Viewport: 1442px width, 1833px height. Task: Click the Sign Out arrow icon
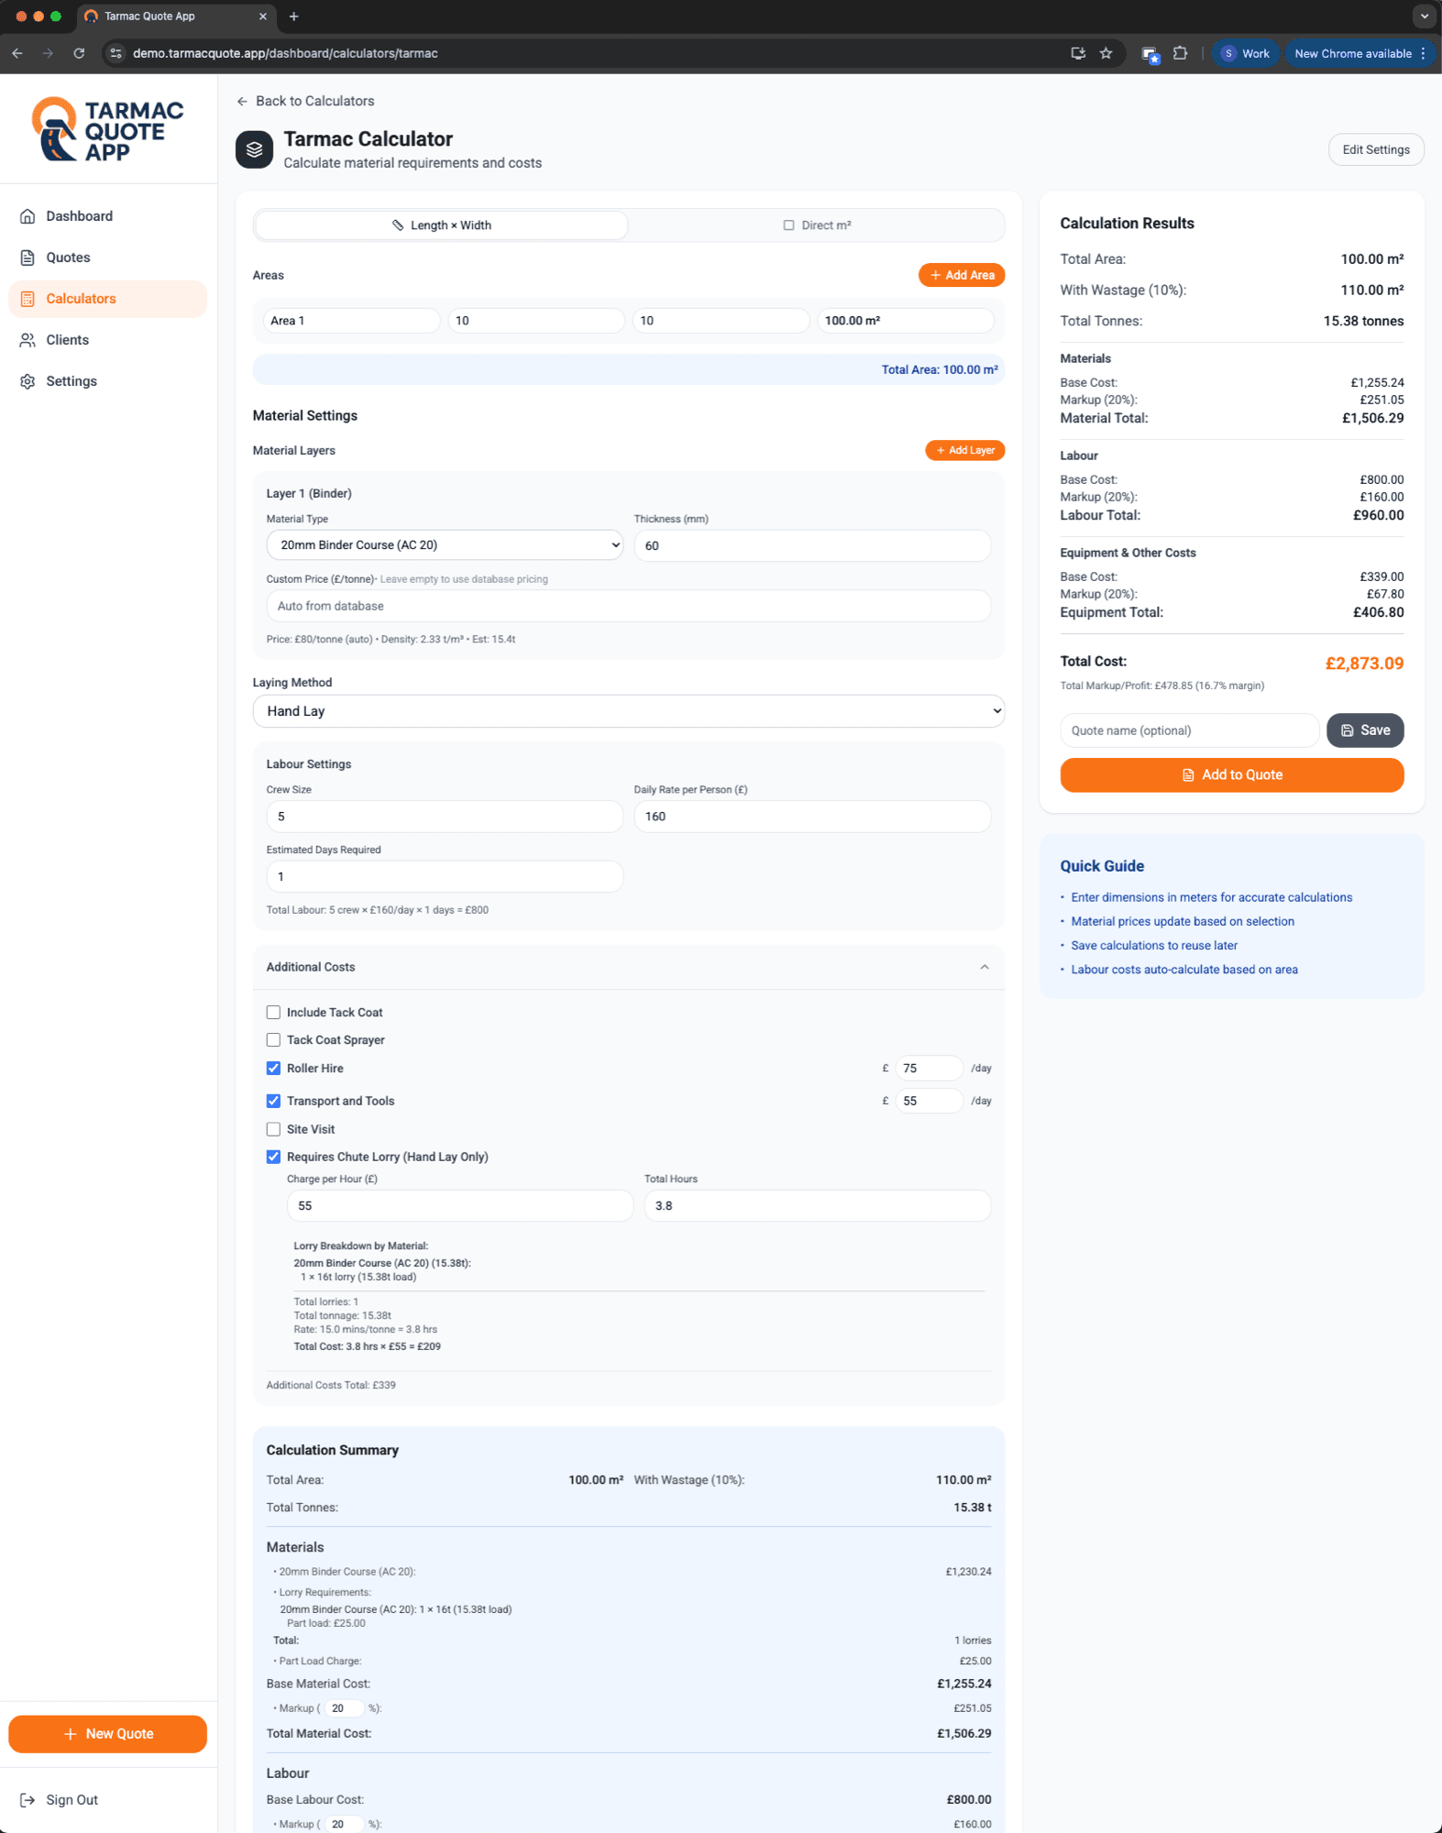[x=28, y=1800]
